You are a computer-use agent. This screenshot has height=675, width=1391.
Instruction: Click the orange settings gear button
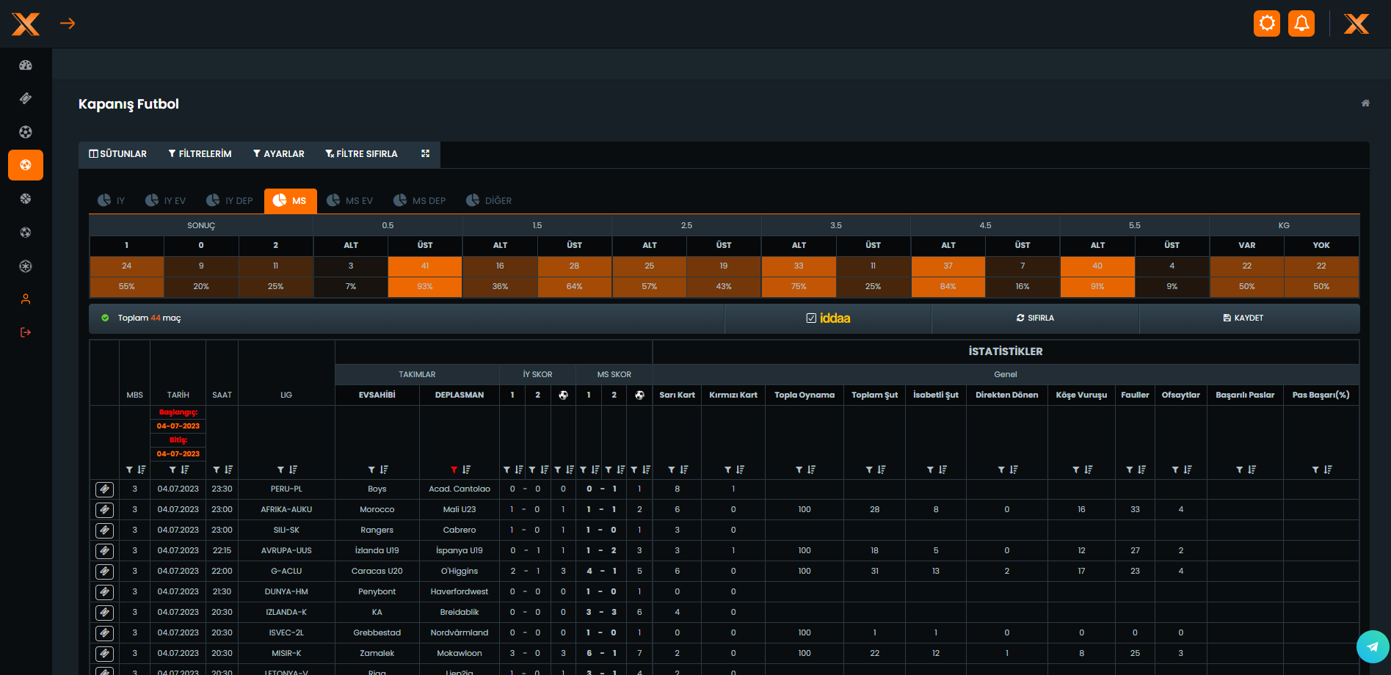click(1266, 23)
